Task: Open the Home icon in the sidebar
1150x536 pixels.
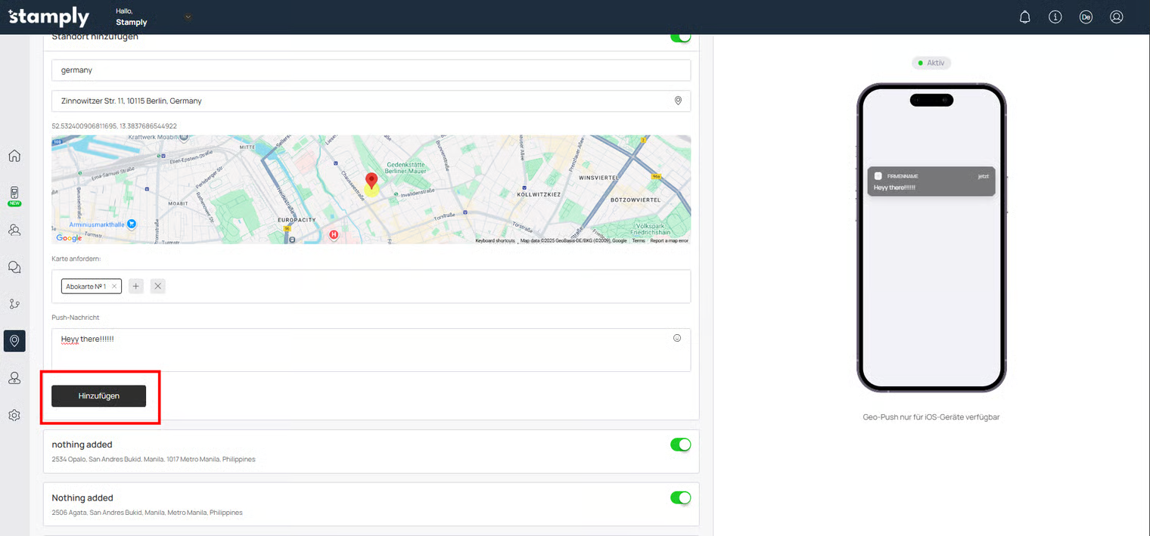Action: coord(14,156)
